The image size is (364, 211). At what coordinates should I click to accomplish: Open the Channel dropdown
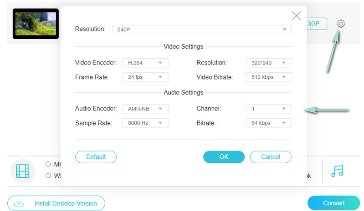pyautogui.click(x=268, y=109)
